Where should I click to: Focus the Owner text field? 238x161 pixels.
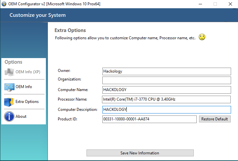166,71
